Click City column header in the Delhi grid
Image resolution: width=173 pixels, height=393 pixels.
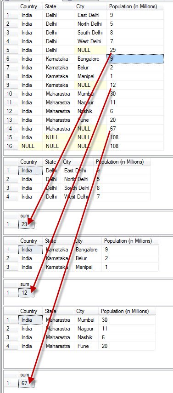click(77, 162)
